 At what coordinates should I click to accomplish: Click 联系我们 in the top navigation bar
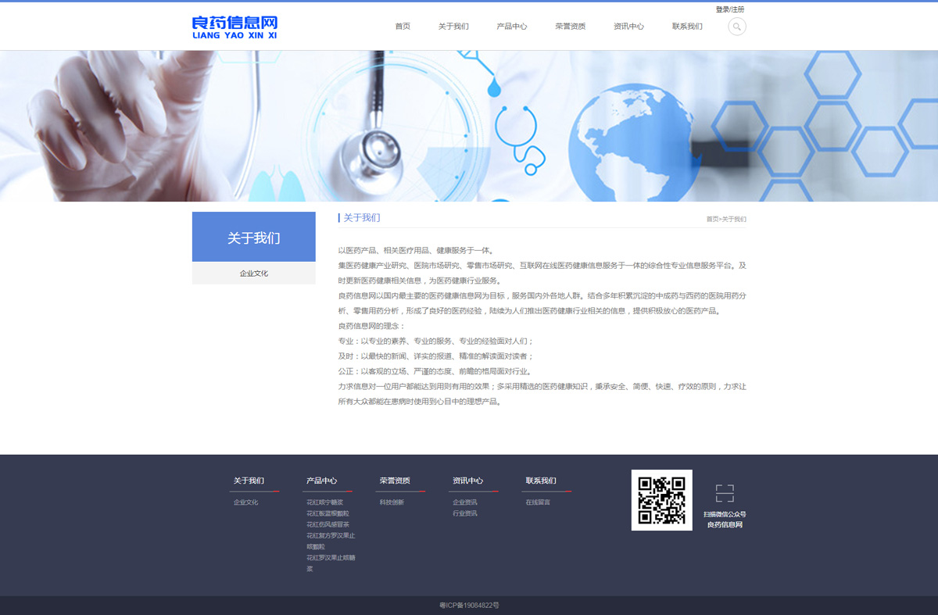click(x=687, y=27)
